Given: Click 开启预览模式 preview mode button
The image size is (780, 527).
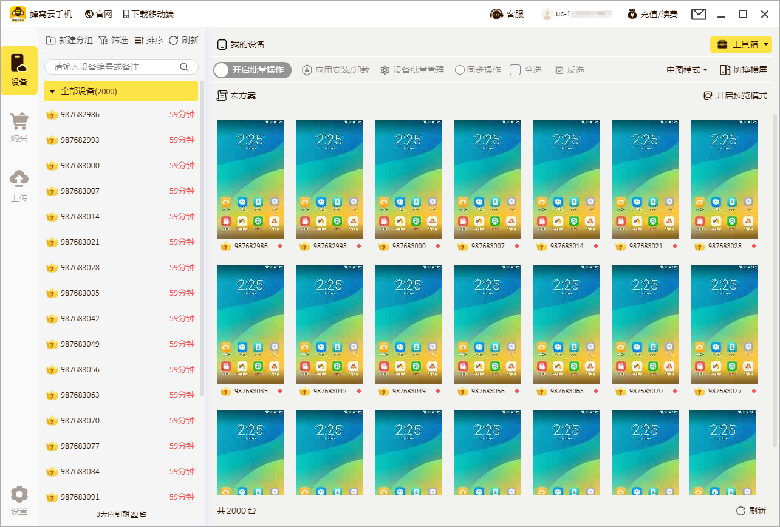Looking at the screenshot, I should click(735, 95).
